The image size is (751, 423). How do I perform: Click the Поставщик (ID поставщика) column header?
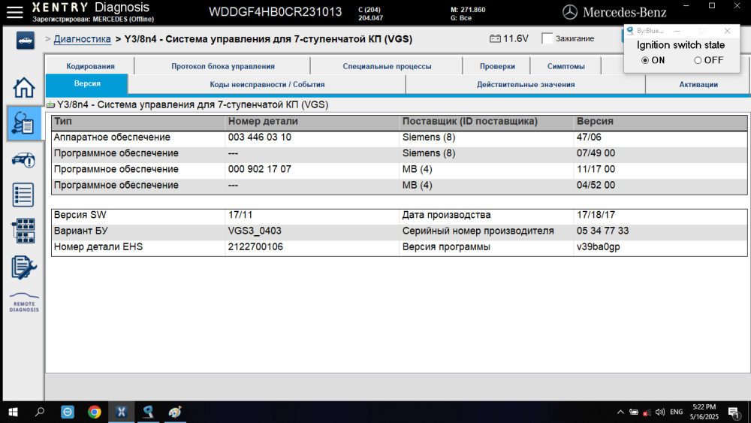pyautogui.click(x=469, y=121)
